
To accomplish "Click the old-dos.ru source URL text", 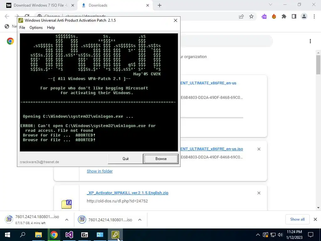I will pyautogui.click(x=117, y=201).
